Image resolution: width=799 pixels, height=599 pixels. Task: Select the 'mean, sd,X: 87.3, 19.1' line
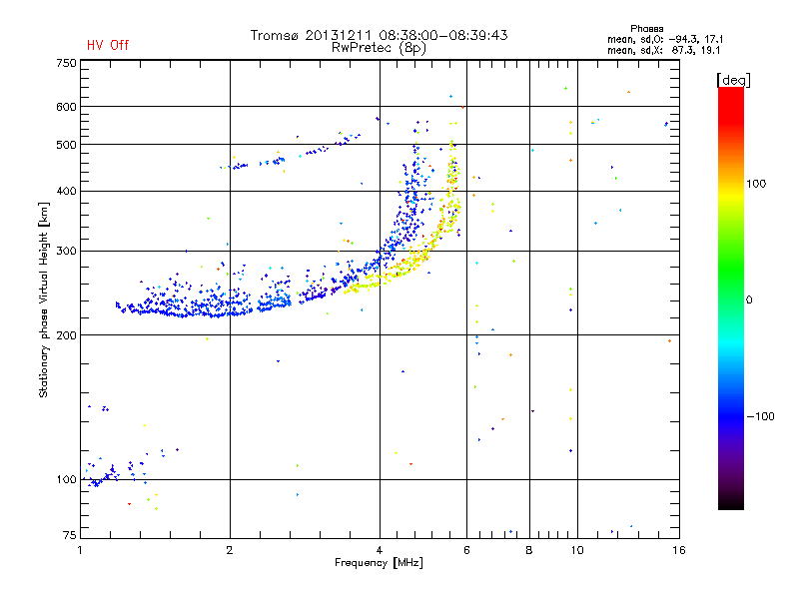(x=663, y=51)
